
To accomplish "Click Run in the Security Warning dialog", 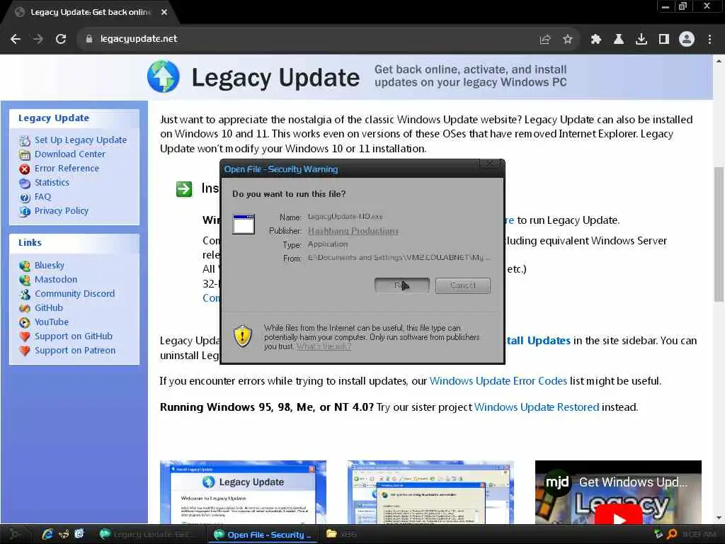I will [402, 285].
